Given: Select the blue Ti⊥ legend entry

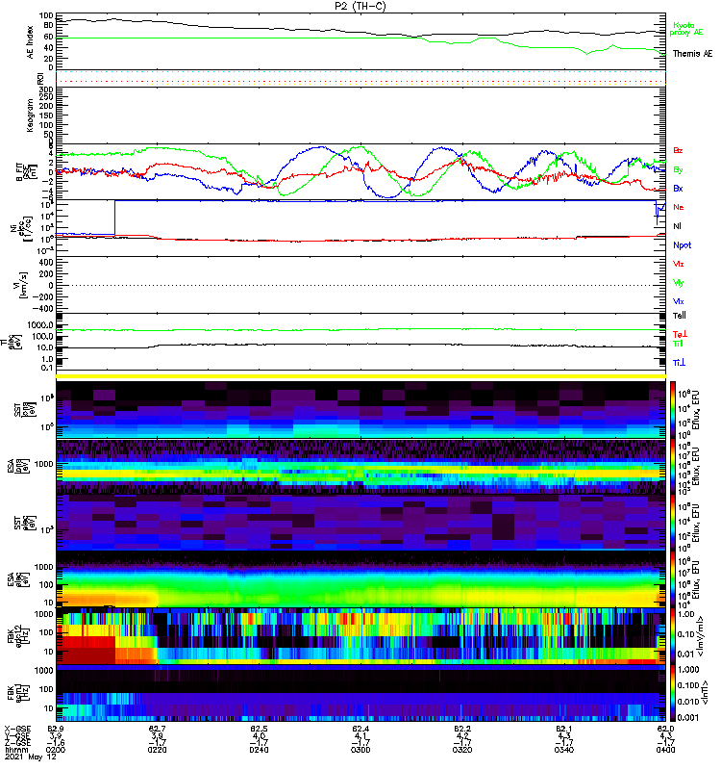Looking at the screenshot, I should tap(679, 363).
